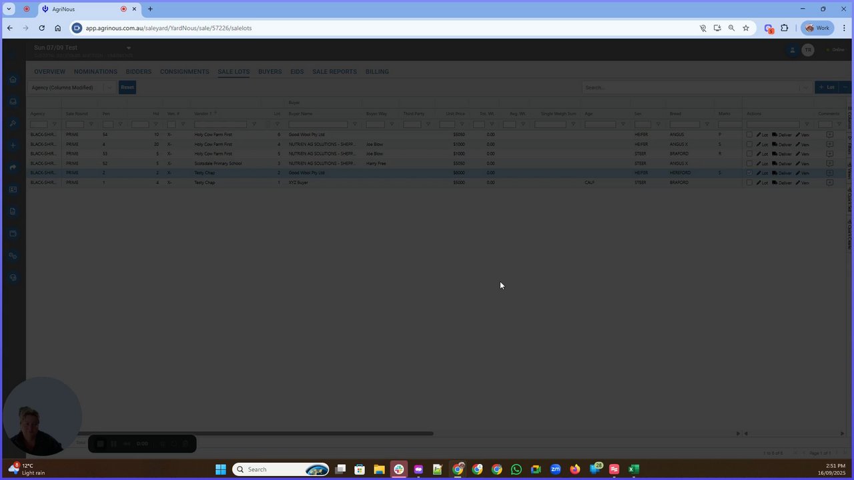Image resolution: width=854 pixels, height=480 pixels.
Task: Tick the checkbox in the BRAFORD marks R row
Action: click(749, 153)
